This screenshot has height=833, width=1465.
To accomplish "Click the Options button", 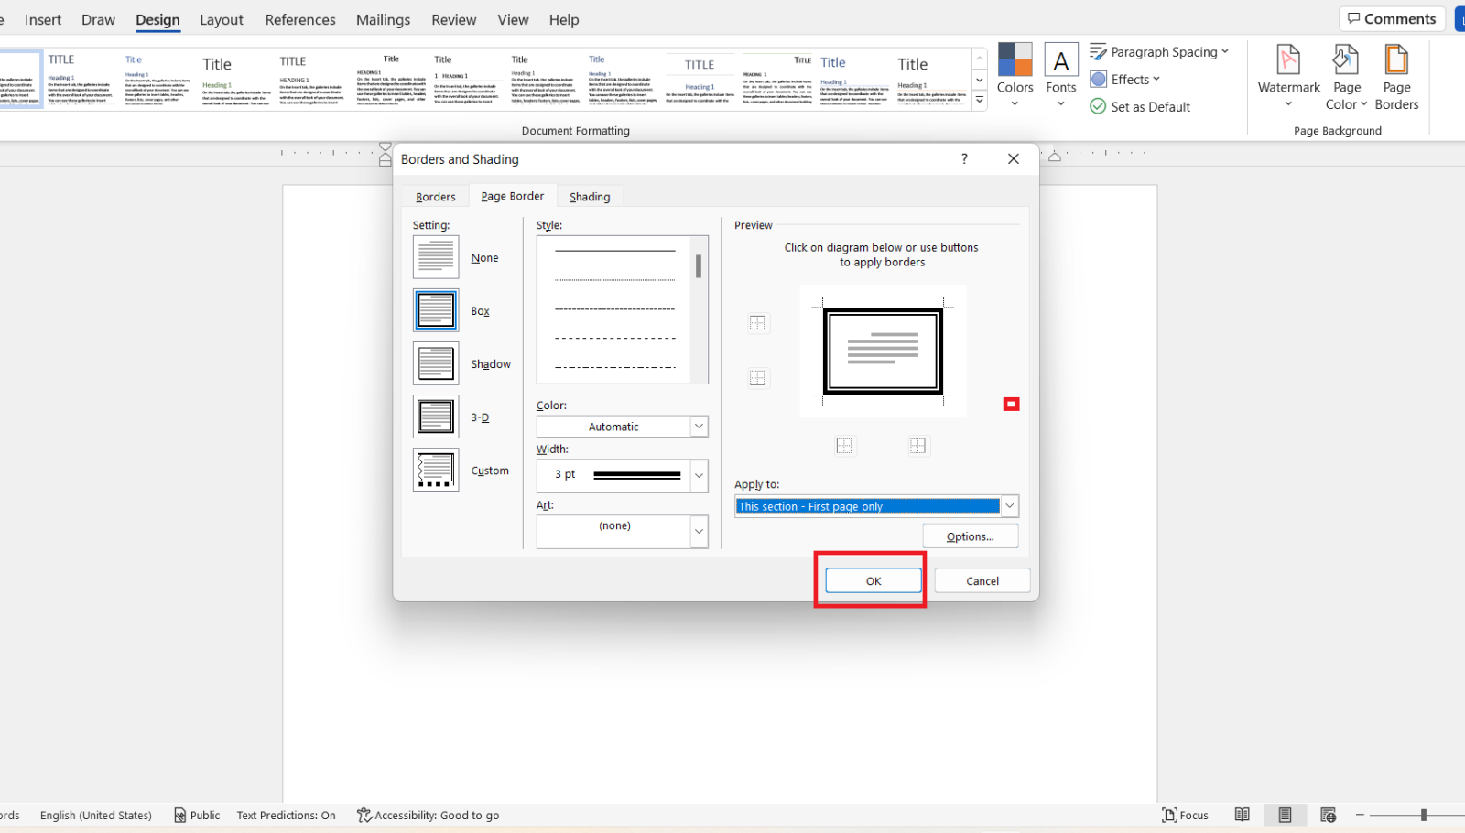I will [x=970, y=536].
